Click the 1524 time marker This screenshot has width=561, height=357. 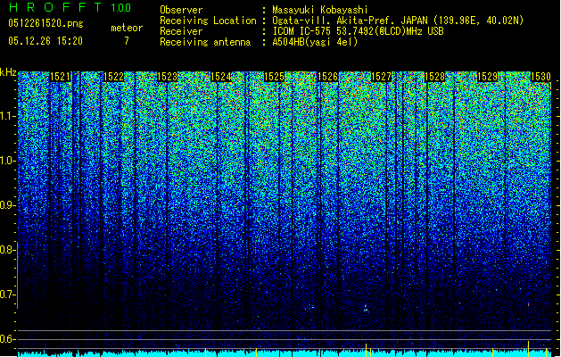pyautogui.click(x=221, y=77)
